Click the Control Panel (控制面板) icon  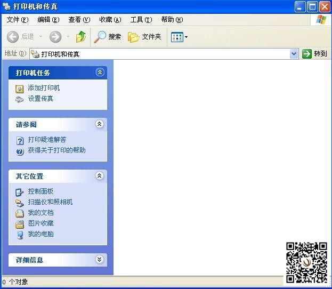20,192
